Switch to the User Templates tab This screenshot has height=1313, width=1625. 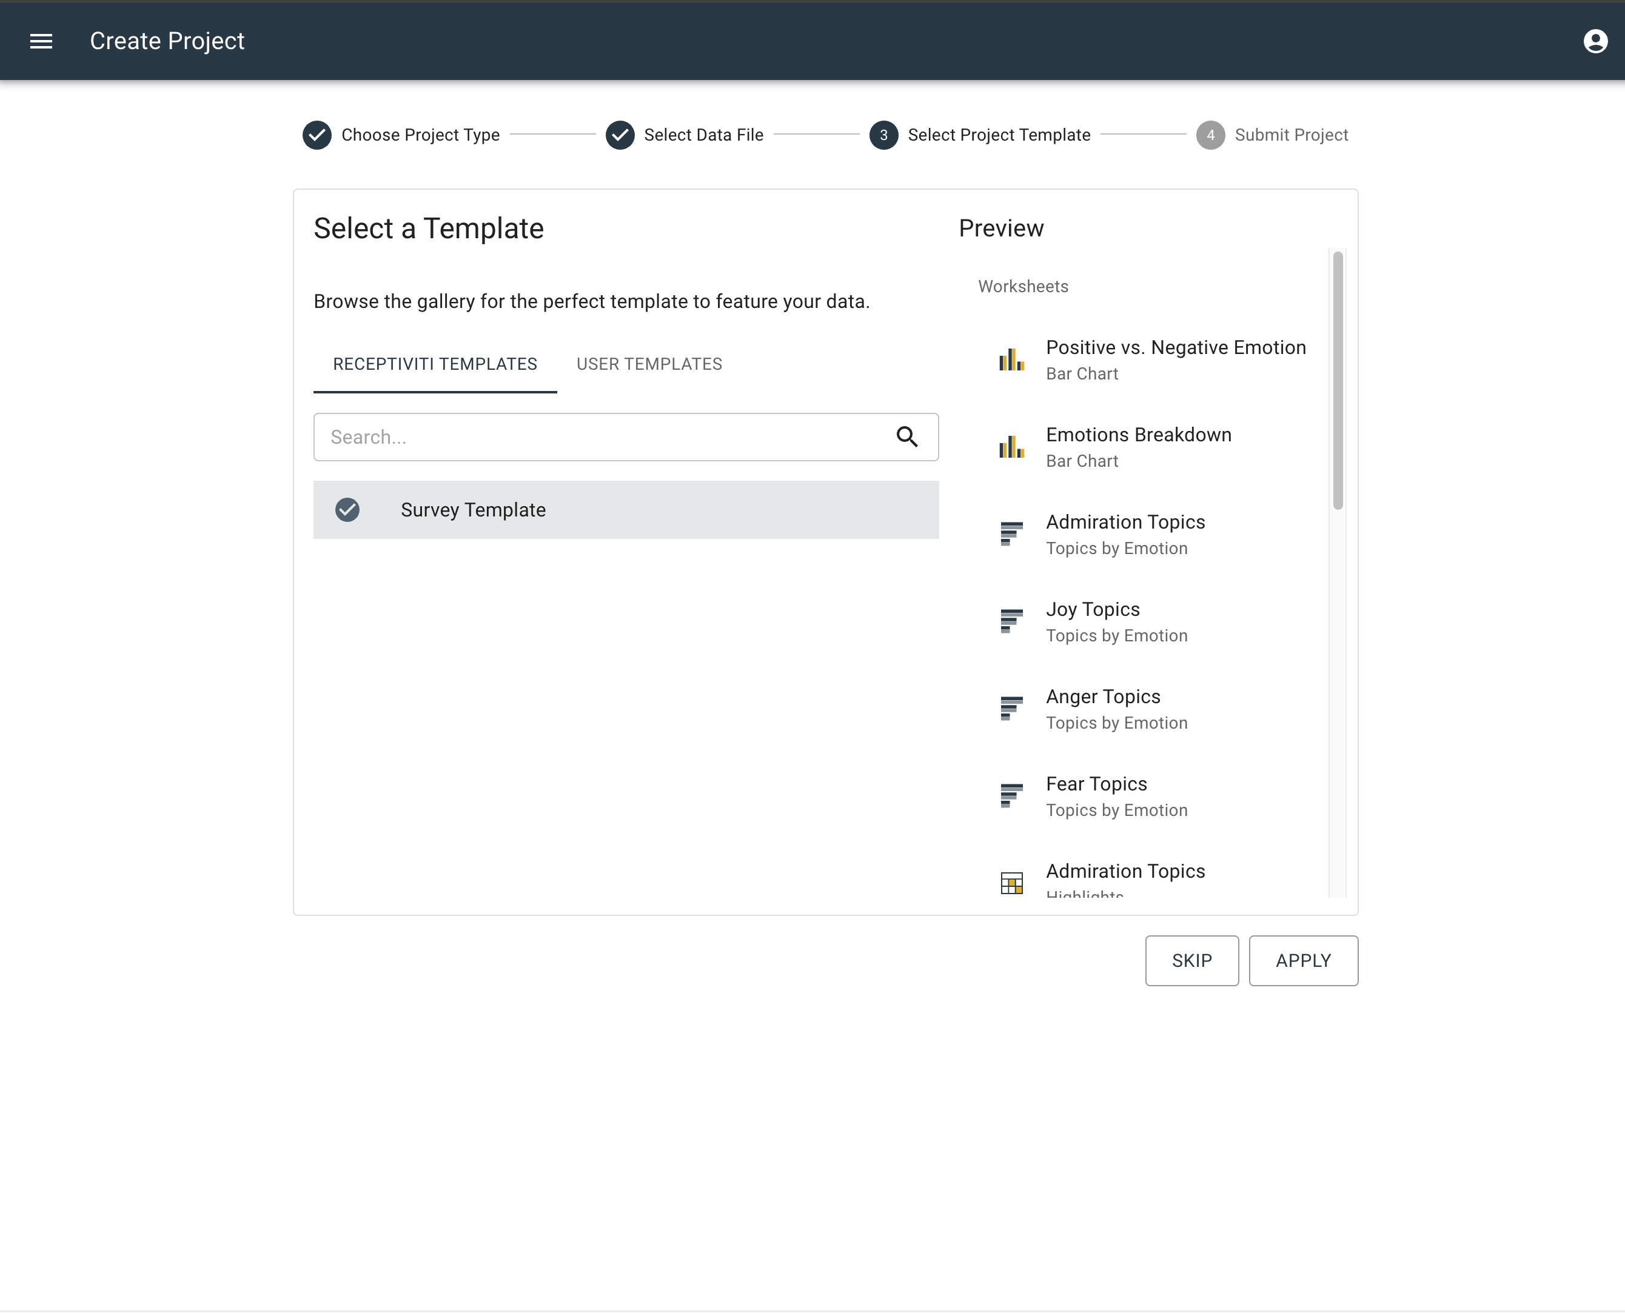click(649, 364)
